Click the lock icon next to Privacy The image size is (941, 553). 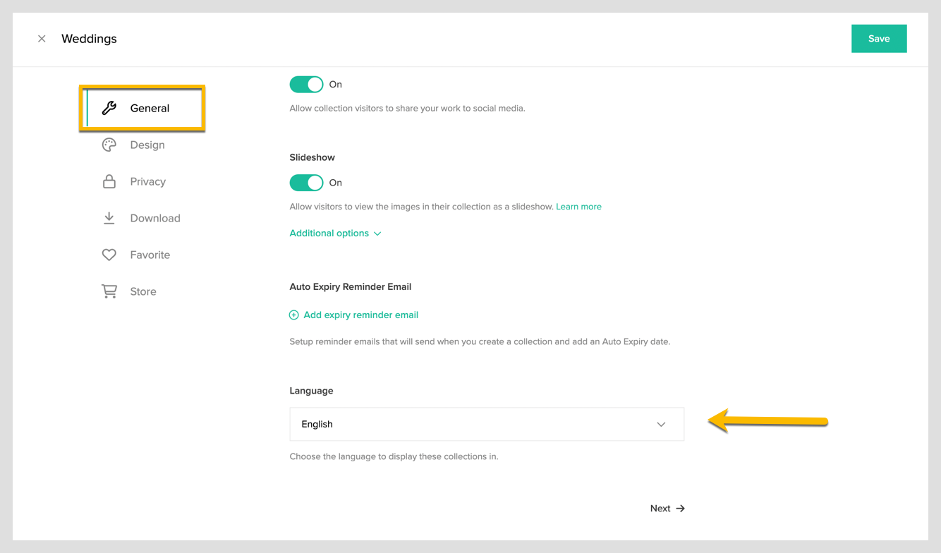(109, 181)
